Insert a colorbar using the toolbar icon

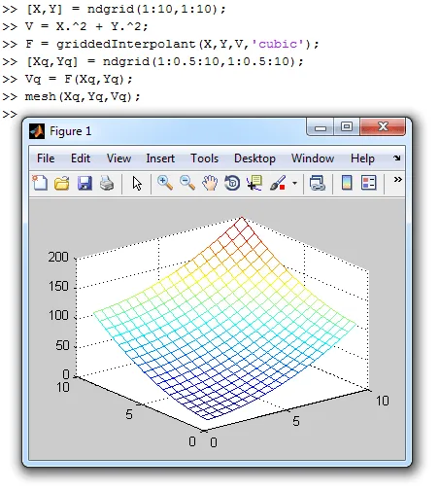347,183
